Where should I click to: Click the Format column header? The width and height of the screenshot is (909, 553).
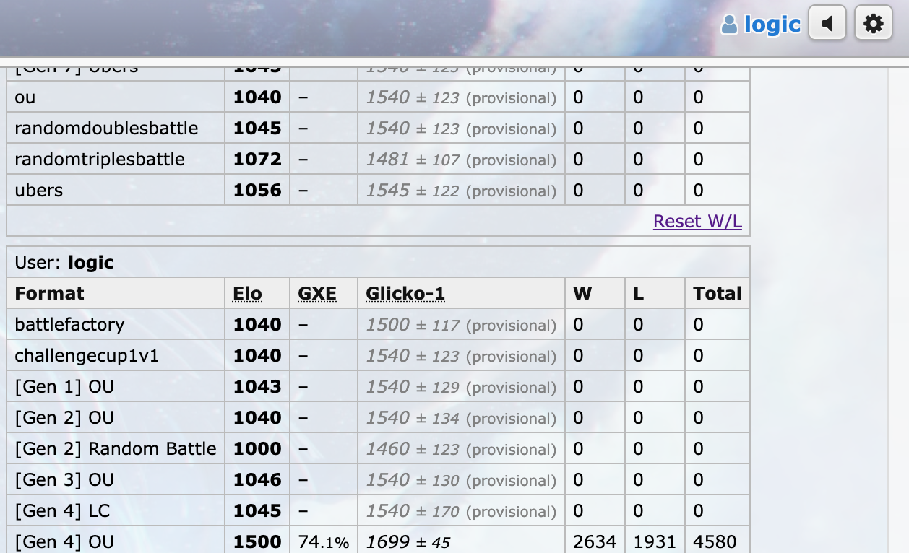pos(48,293)
